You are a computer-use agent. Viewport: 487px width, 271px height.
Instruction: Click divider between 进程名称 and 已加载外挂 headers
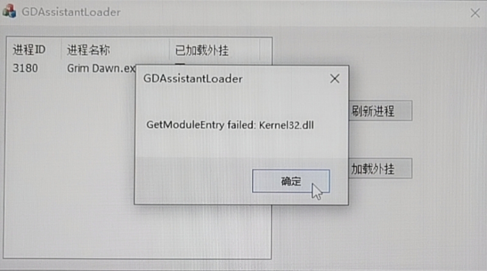[x=169, y=50]
